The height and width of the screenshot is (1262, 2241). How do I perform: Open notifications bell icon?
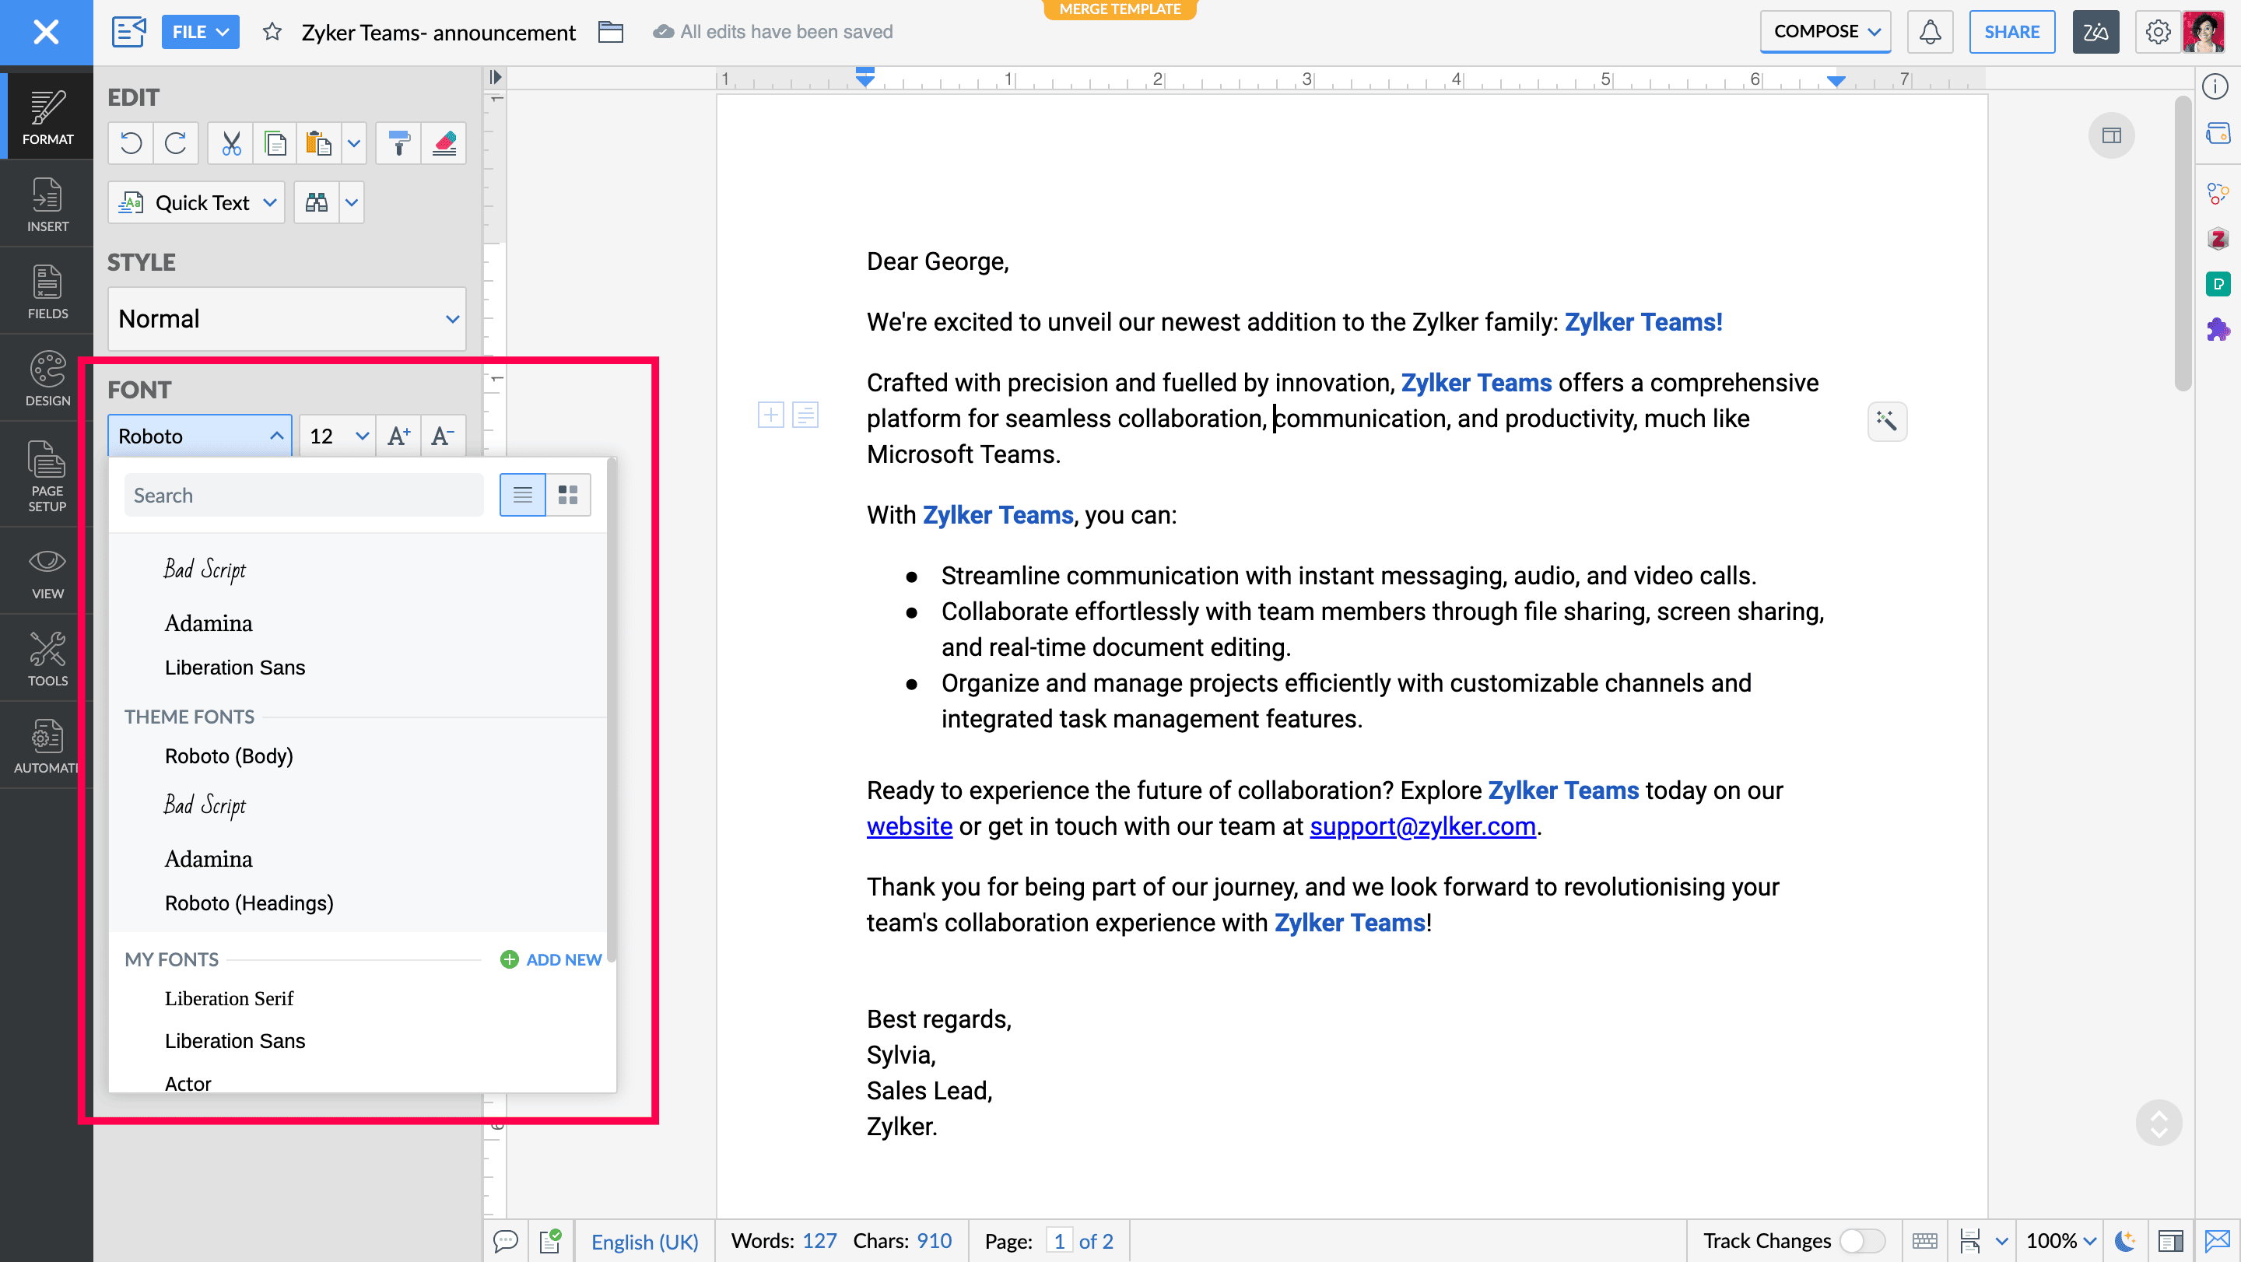click(x=1930, y=32)
